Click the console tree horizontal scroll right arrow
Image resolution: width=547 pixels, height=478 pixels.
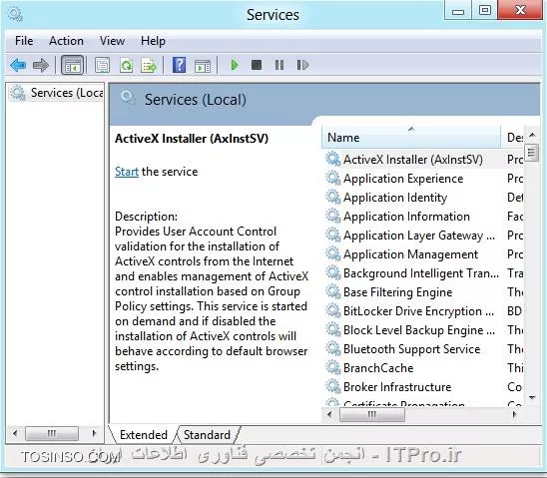coord(94,433)
